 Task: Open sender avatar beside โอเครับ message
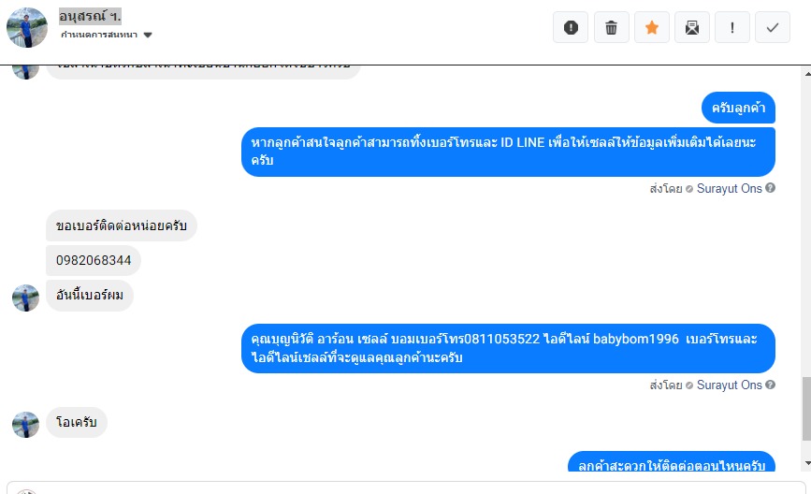25,425
